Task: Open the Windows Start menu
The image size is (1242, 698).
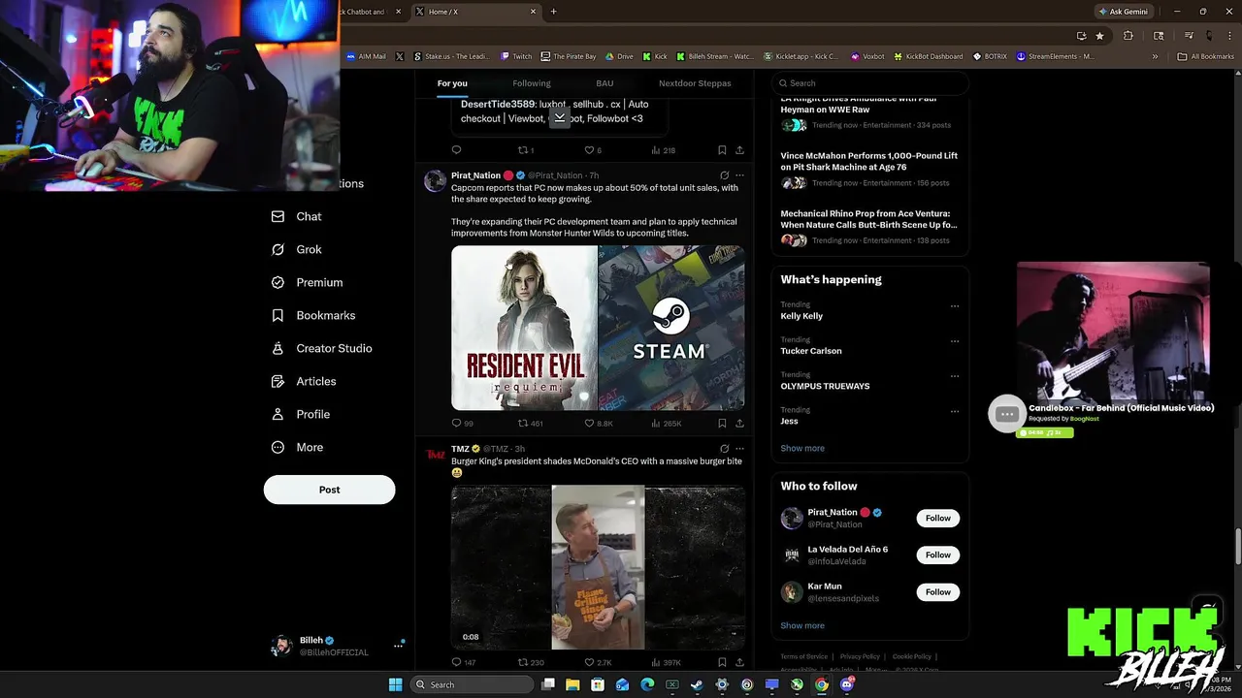Action: point(395,684)
